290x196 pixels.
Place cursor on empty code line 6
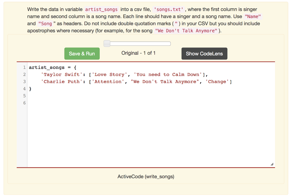click(x=151, y=103)
